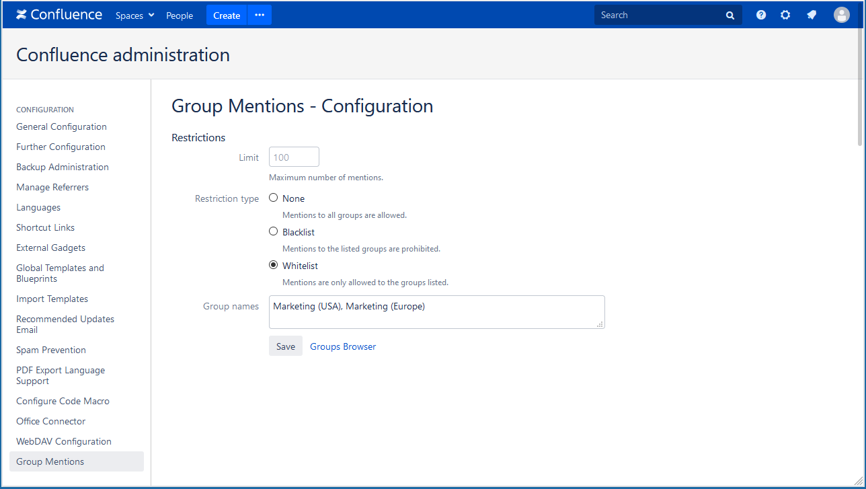Open Spam Prevention in sidebar

[51, 350]
